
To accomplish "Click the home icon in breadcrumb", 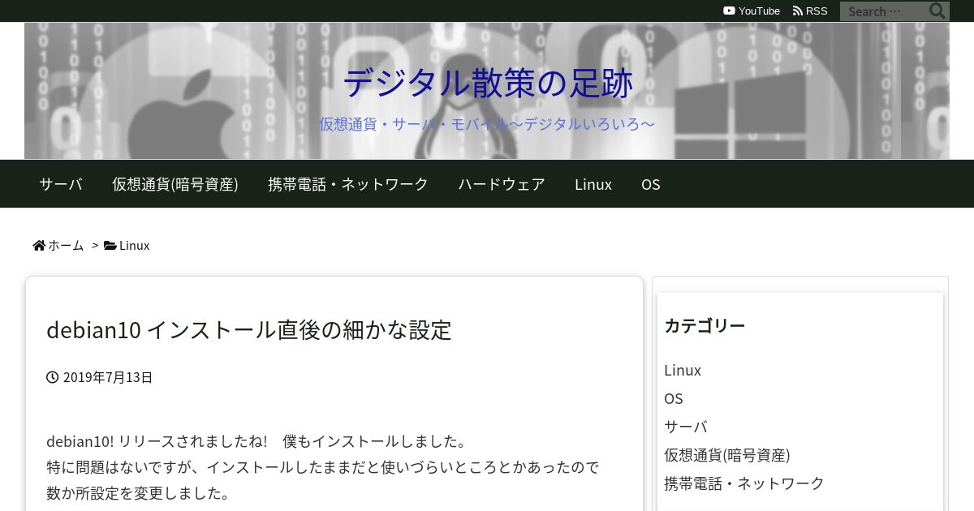I will 39,245.
